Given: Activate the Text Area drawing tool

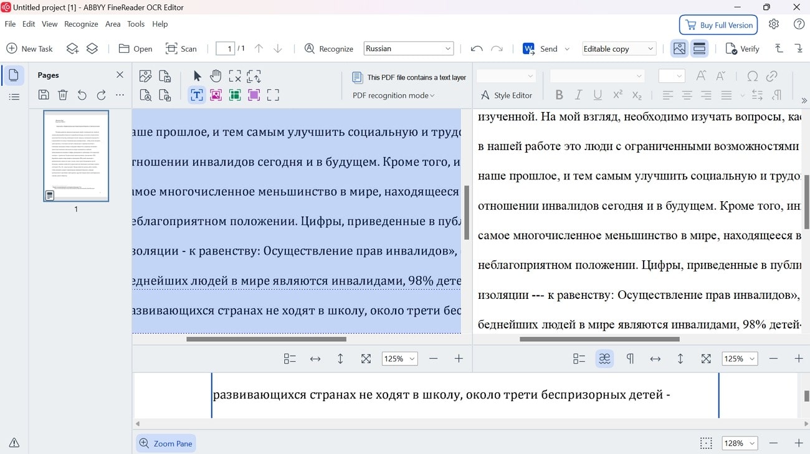Looking at the screenshot, I should pyautogui.click(x=197, y=95).
